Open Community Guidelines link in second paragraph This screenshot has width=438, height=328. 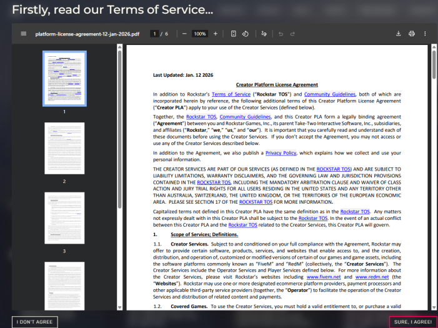[245, 117]
